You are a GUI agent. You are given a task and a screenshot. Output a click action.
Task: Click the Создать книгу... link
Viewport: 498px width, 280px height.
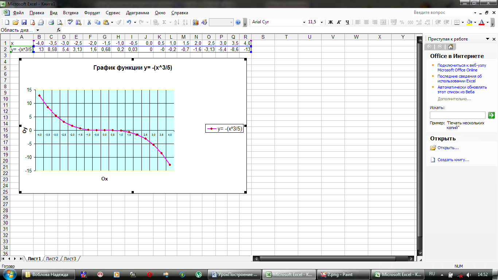pyautogui.click(x=453, y=160)
